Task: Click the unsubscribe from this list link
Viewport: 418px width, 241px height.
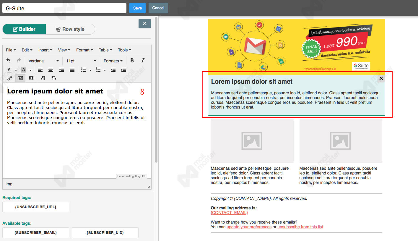Action: coord(300,227)
